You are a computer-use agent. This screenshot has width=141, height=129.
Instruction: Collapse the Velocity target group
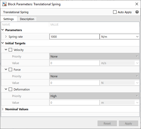coord(6,50)
